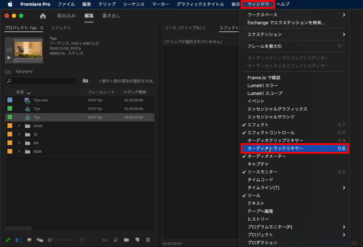Open the Apple menu

[x=10, y=4]
